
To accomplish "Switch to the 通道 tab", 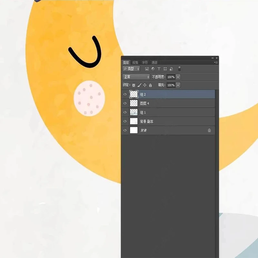I will [154, 62].
